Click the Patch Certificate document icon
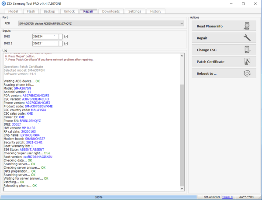The height and width of the screenshot is (200, 262). (x=247, y=61)
